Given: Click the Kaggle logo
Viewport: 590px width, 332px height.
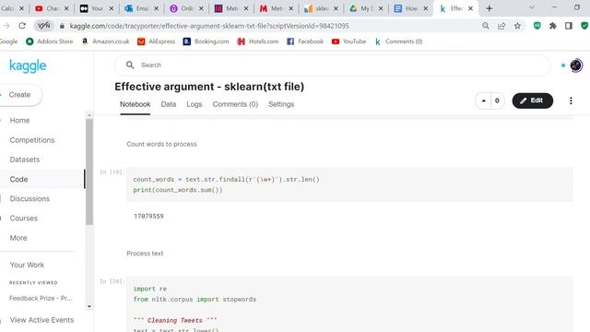Looking at the screenshot, I should click(28, 65).
